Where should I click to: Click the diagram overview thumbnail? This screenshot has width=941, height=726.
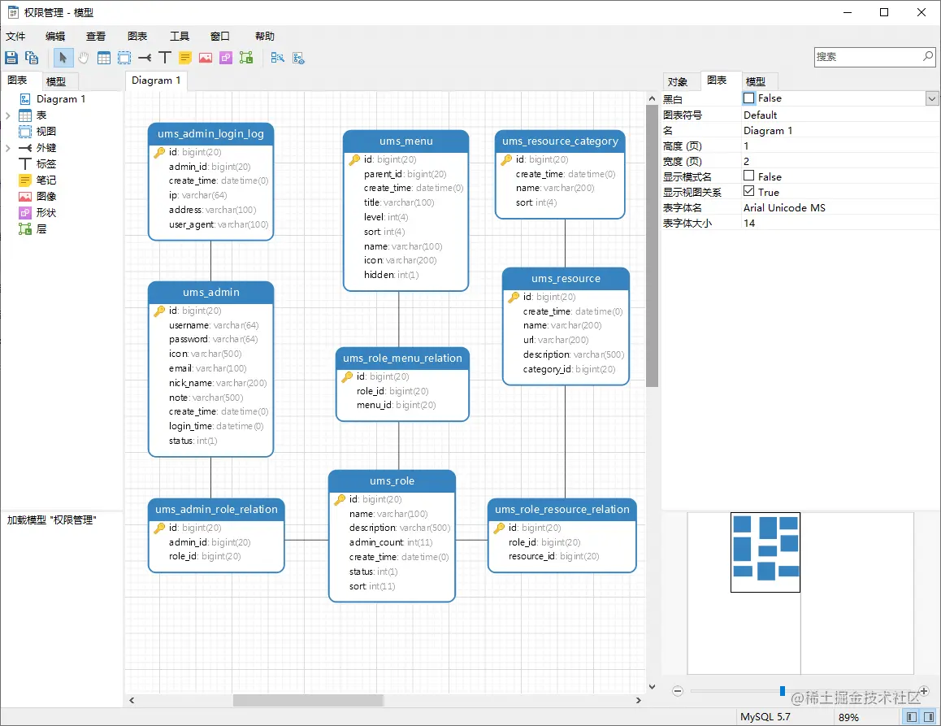coord(765,553)
